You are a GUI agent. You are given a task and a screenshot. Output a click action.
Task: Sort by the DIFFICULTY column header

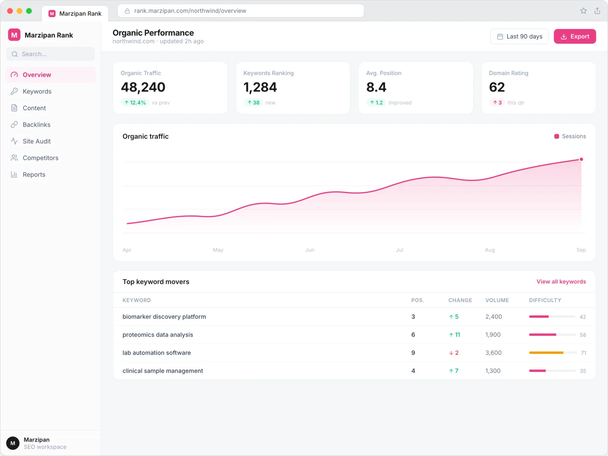[x=545, y=300]
